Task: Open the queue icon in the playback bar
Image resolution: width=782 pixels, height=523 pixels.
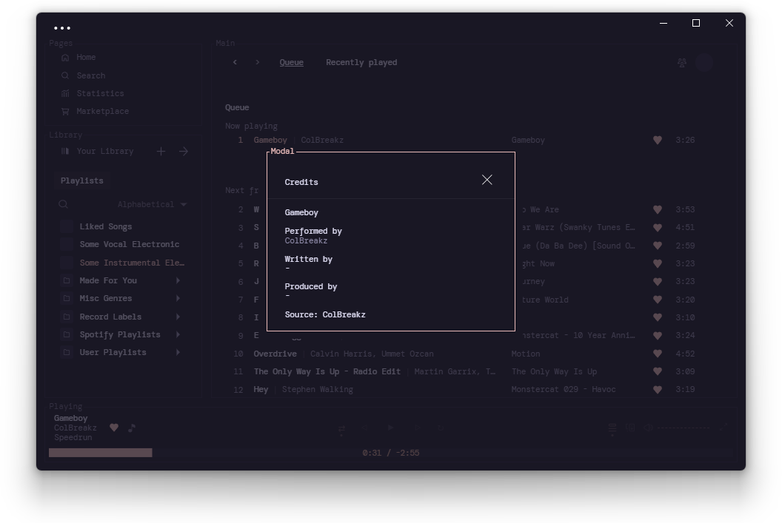Action: (612, 429)
